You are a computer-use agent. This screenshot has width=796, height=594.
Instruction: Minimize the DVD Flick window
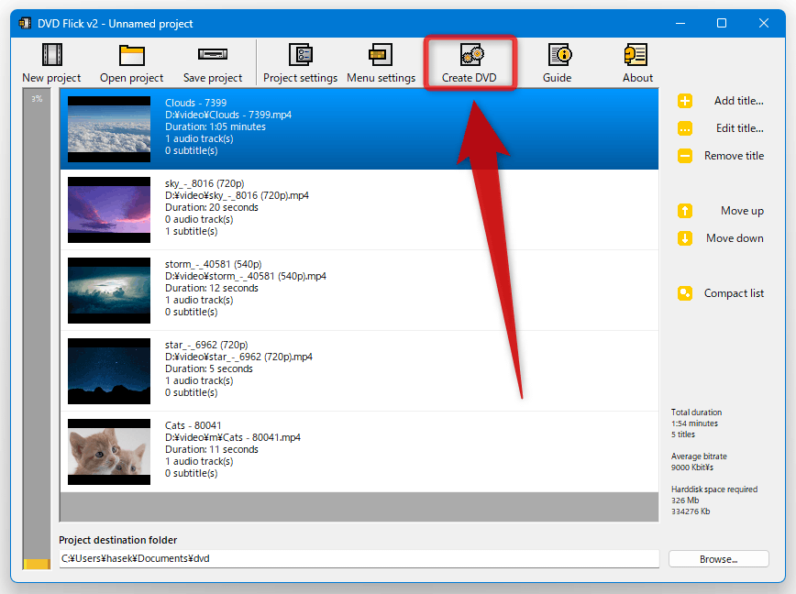click(680, 23)
